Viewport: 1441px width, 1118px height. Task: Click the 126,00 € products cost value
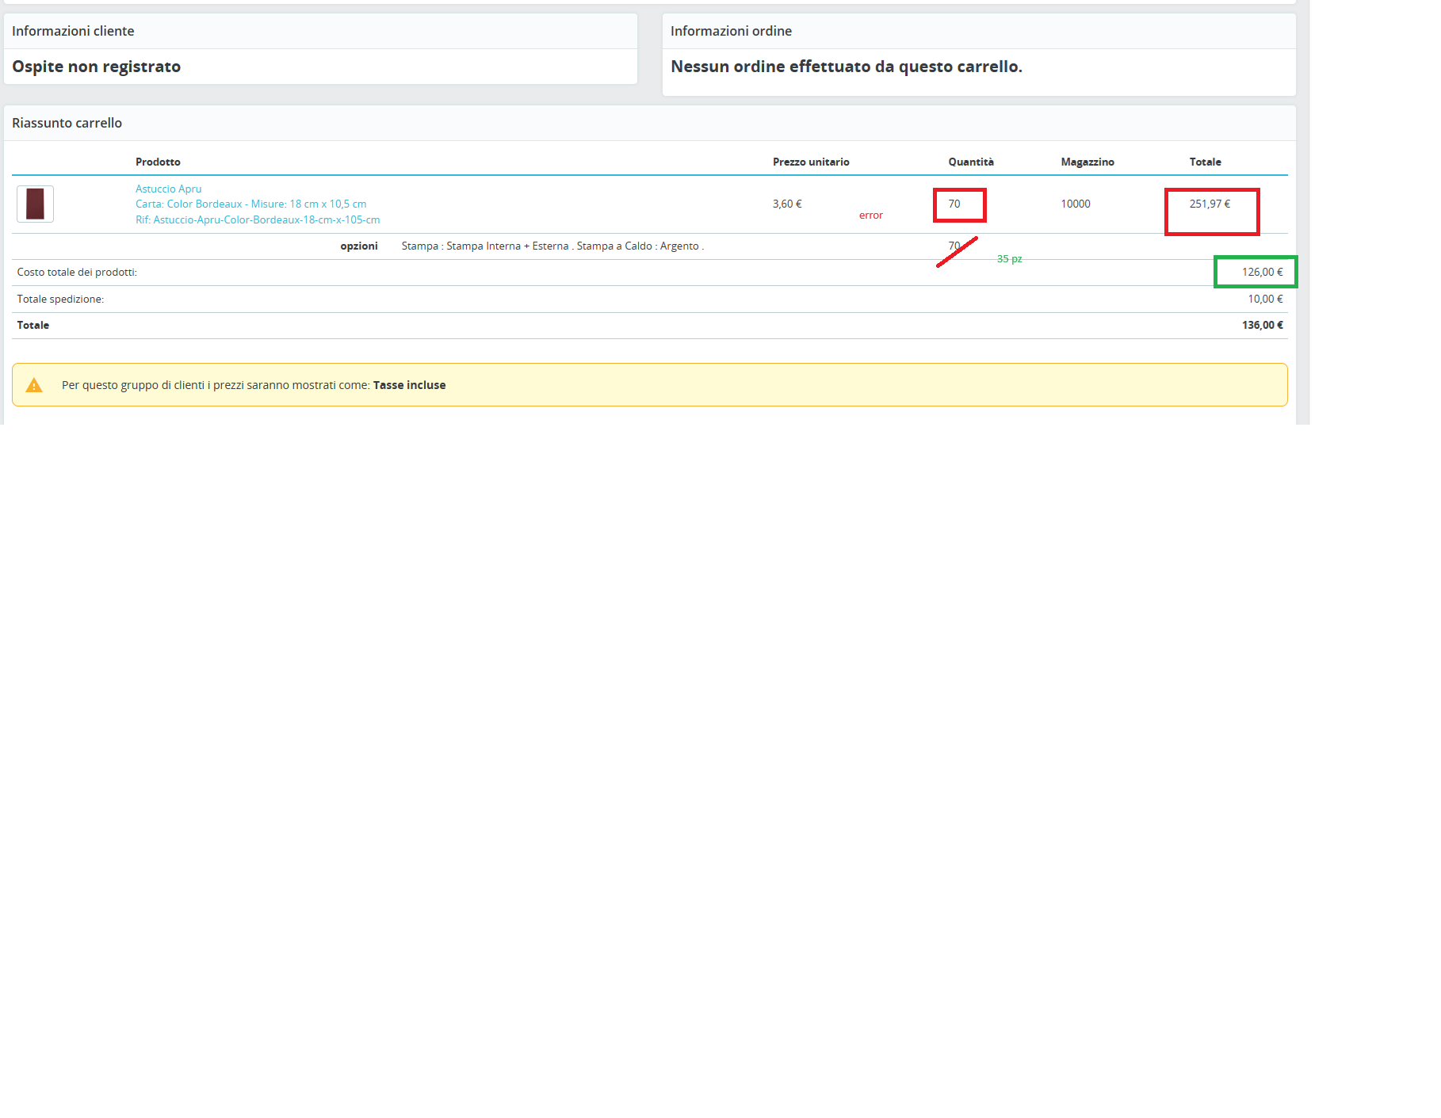tap(1262, 272)
